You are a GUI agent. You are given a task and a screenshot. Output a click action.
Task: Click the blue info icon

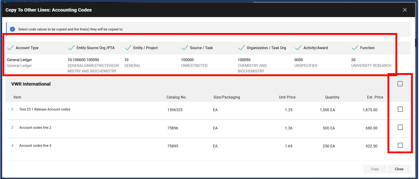pos(12,29)
